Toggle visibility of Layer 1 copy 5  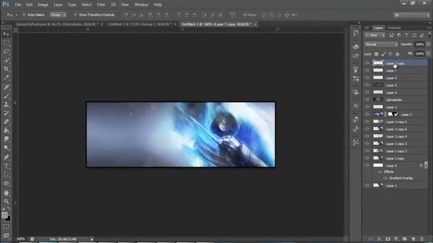367,122
